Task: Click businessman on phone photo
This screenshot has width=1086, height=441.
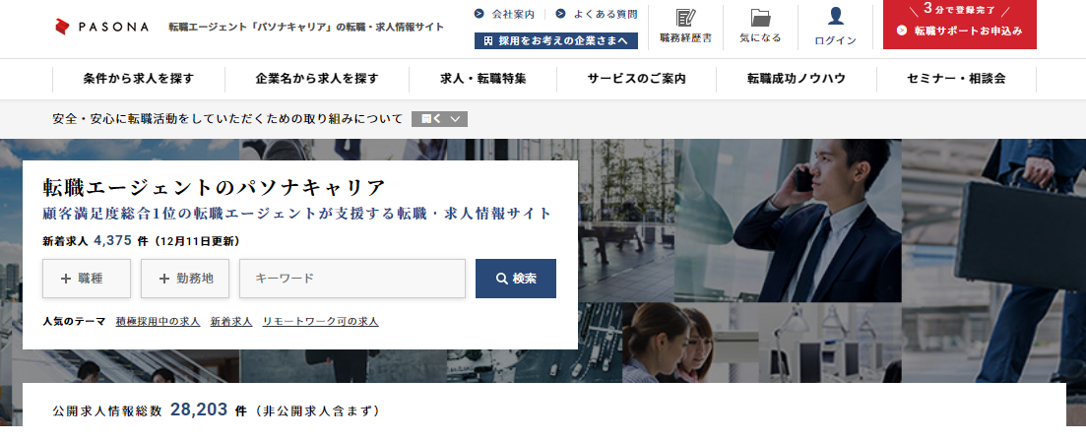Action: tap(789, 220)
